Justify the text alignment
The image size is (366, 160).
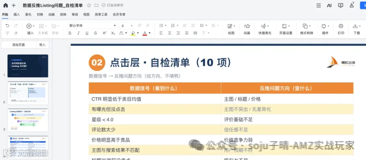tap(187, 33)
